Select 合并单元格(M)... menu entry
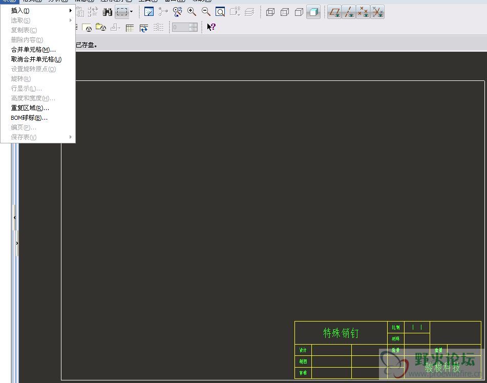The width and height of the screenshot is (487, 383). click(38, 49)
